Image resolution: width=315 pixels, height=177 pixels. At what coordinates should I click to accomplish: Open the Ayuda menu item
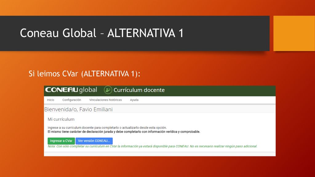(134, 100)
